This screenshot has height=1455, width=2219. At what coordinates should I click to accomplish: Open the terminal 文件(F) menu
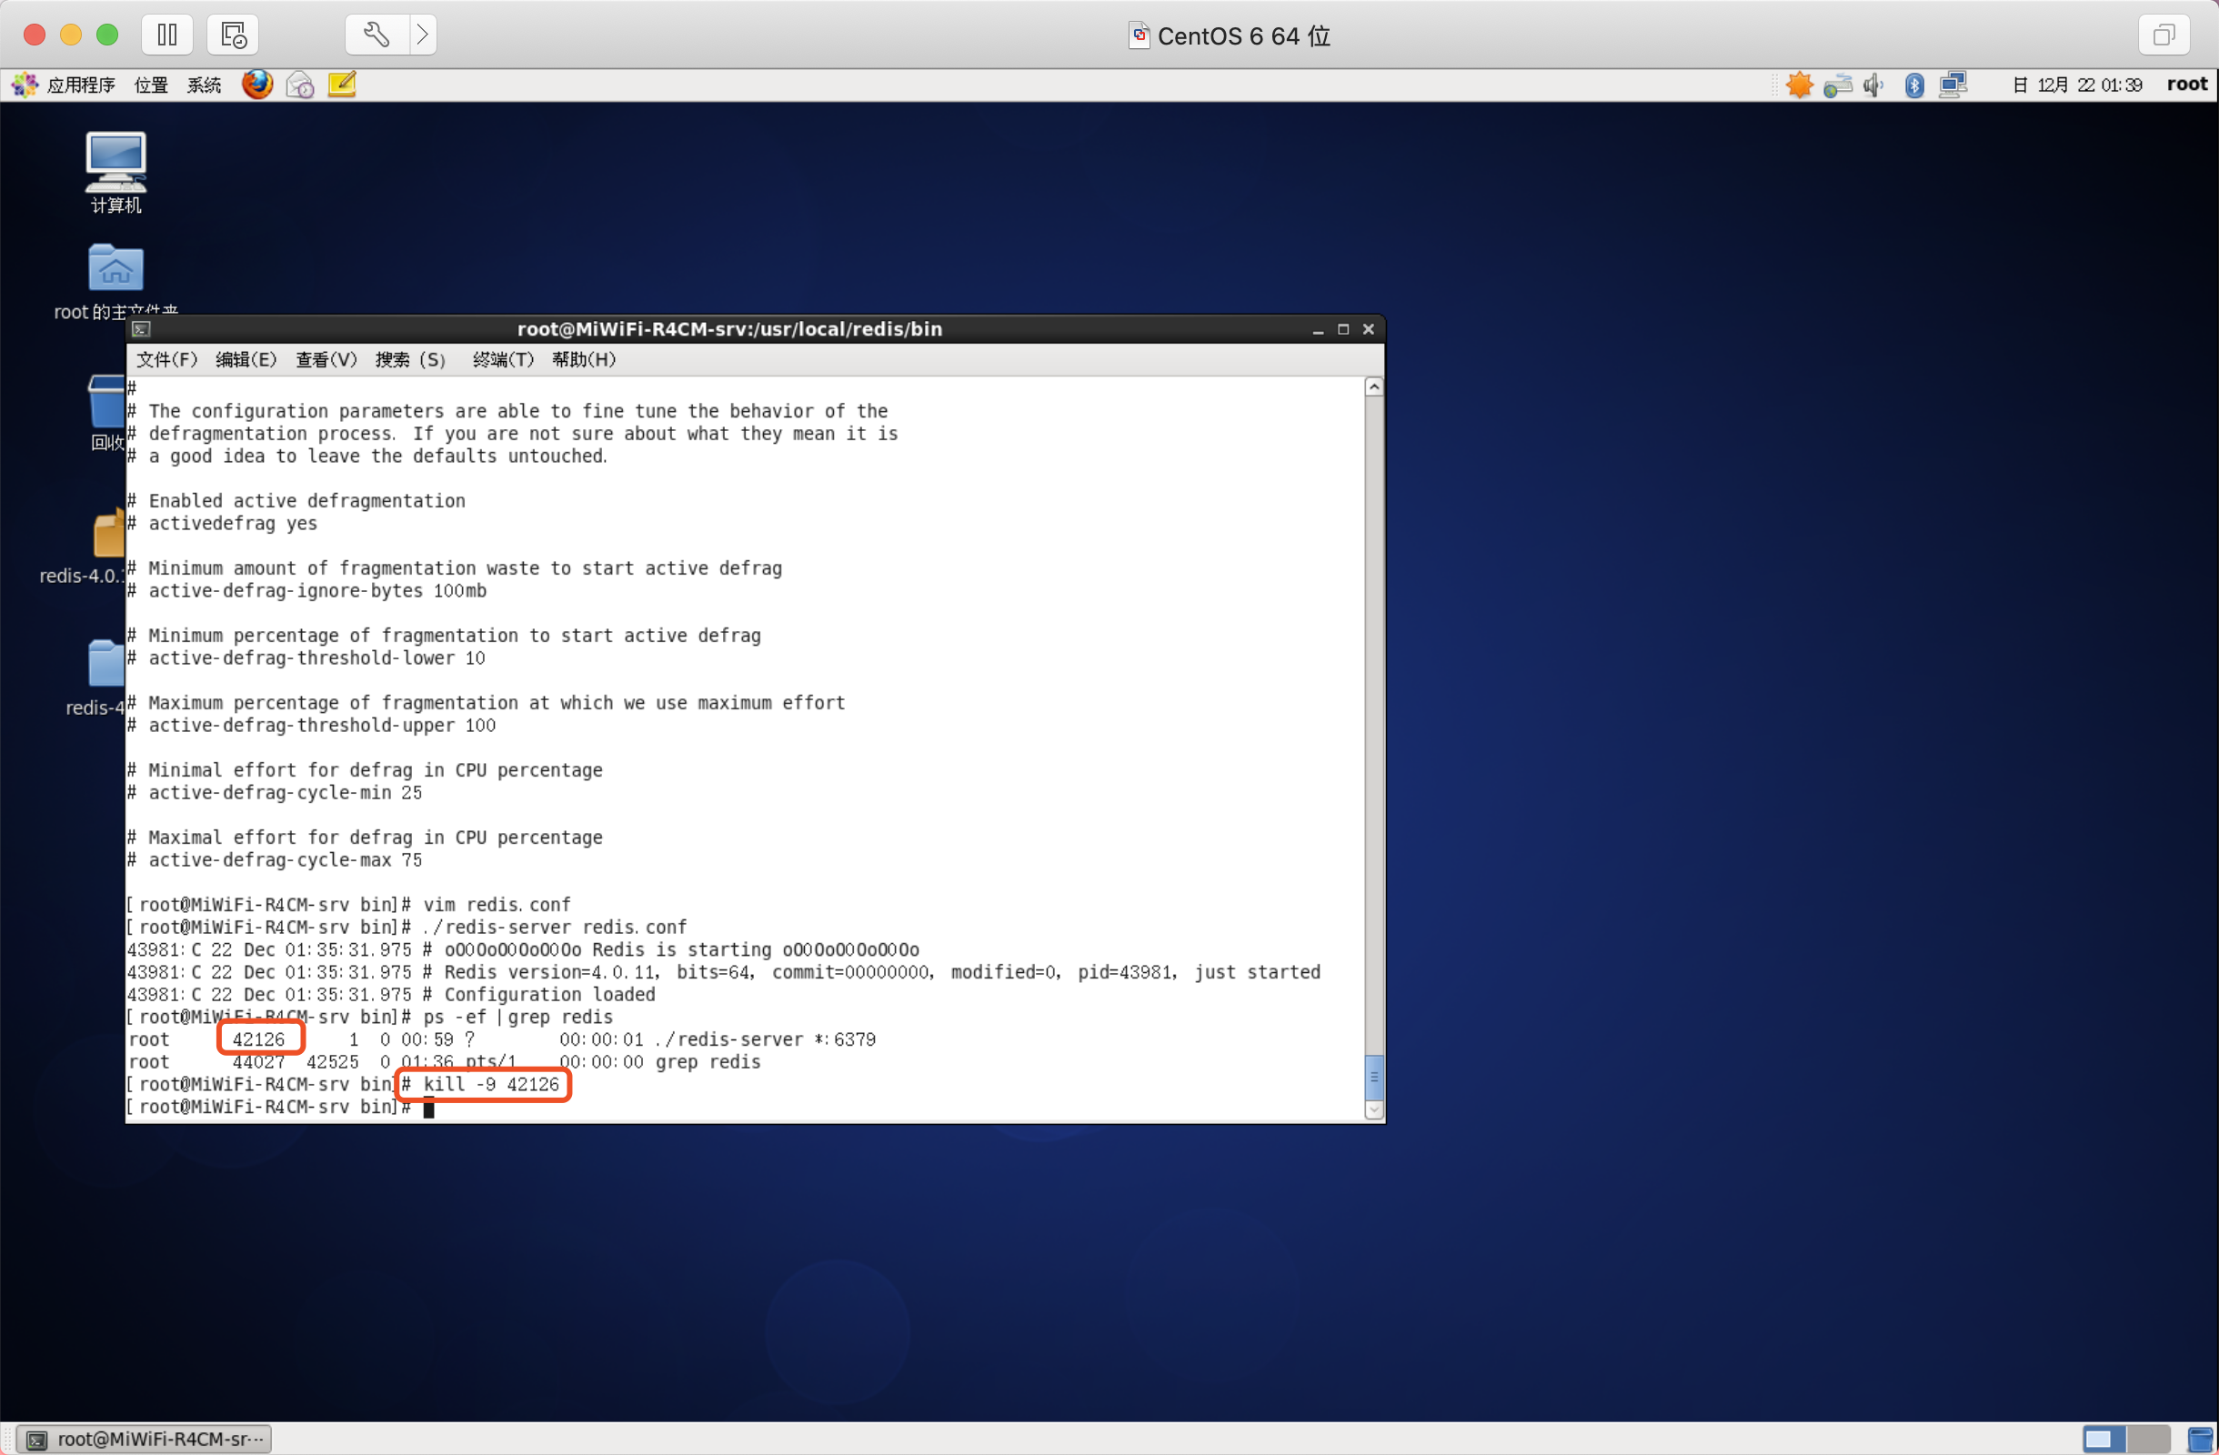click(166, 360)
